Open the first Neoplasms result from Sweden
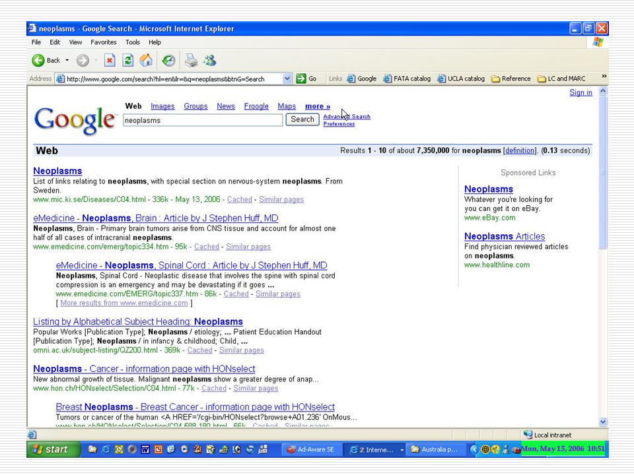 [x=57, y=171]
